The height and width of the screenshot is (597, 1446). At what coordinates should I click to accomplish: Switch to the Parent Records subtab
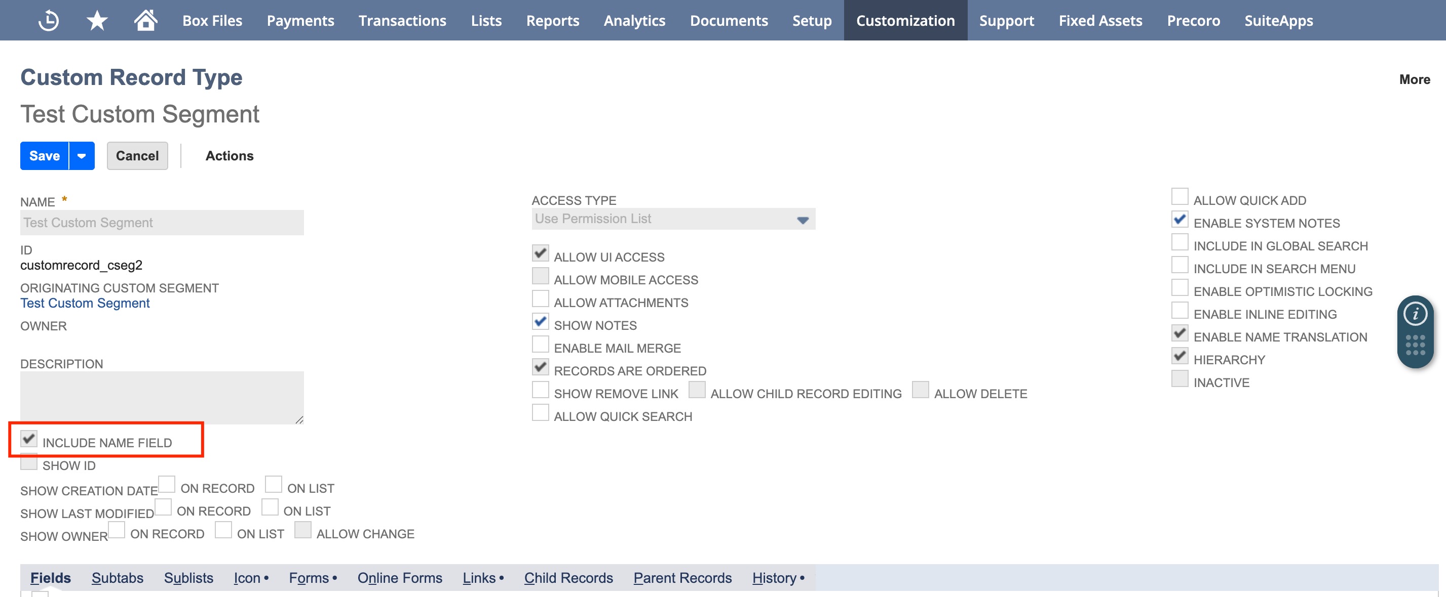tap(682, 578)
